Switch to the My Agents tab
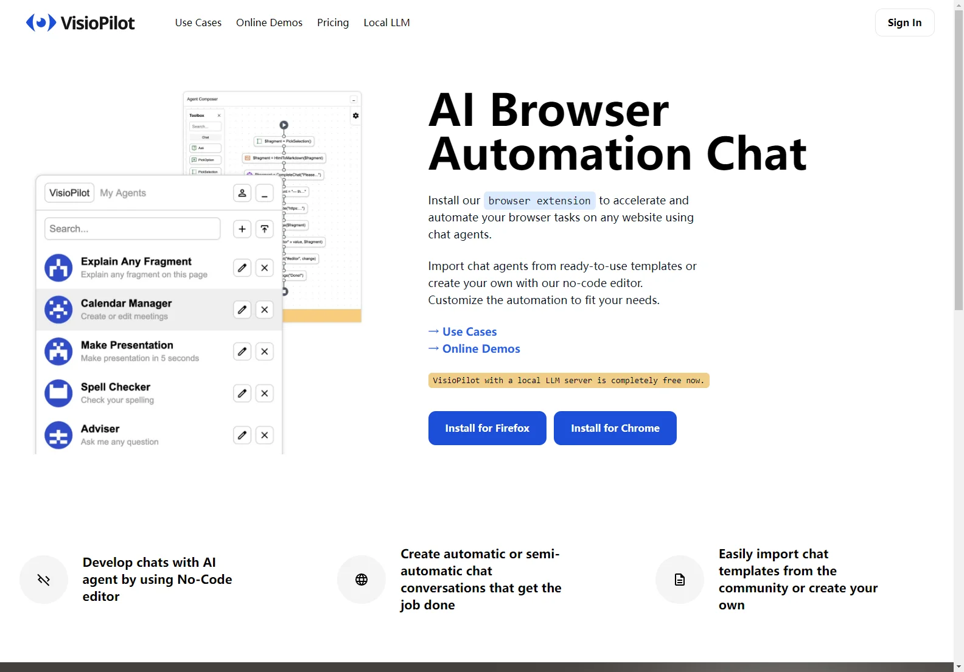The width and height of the screenshot is (964, 672). click(x=123, y=193)
